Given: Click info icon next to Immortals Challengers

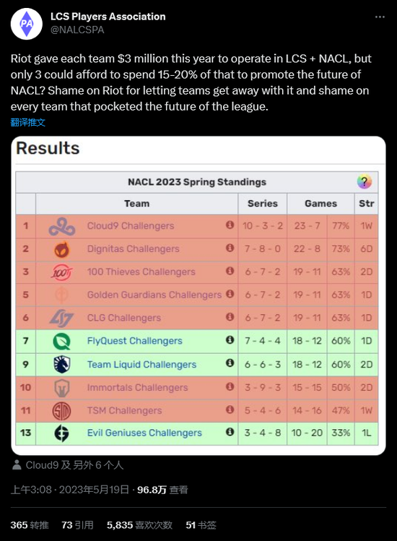Looking at the screenshot, I should tap(230, 386).
